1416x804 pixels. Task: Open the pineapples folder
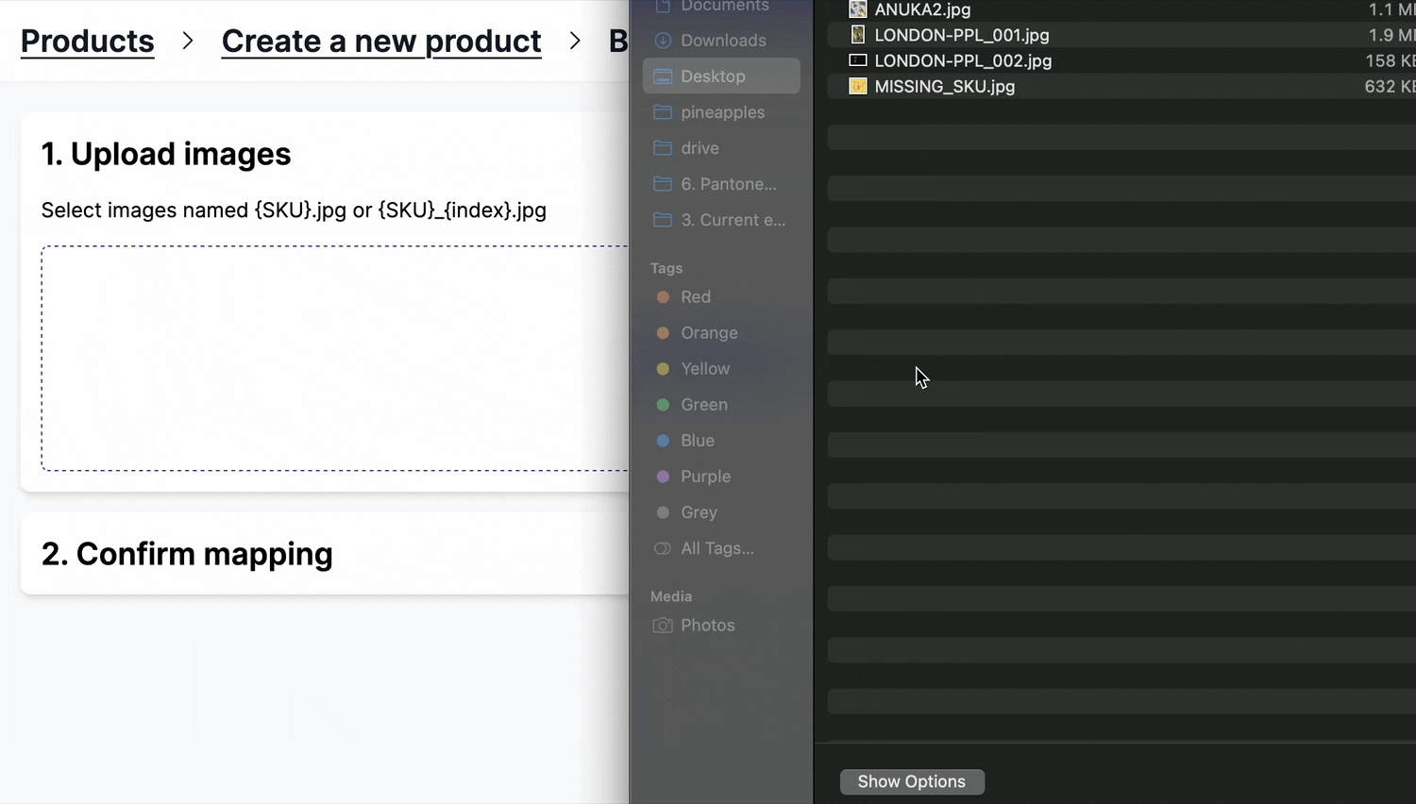click(x=722, y=111)
